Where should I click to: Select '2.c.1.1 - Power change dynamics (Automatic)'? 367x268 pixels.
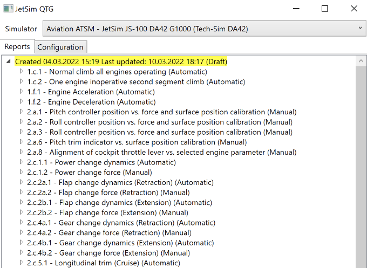point(101,162)
